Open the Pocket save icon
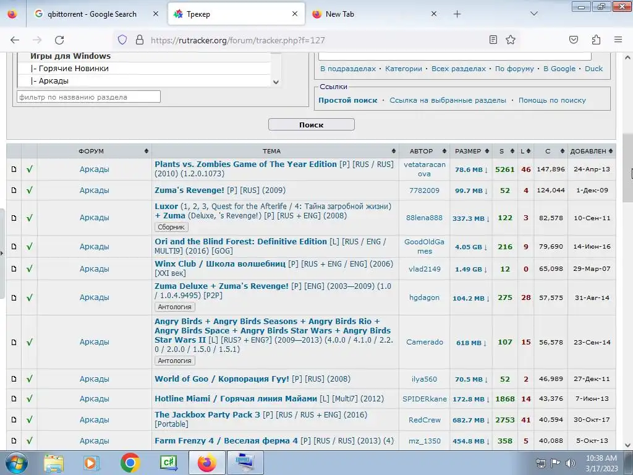 [x=574, y=40]
